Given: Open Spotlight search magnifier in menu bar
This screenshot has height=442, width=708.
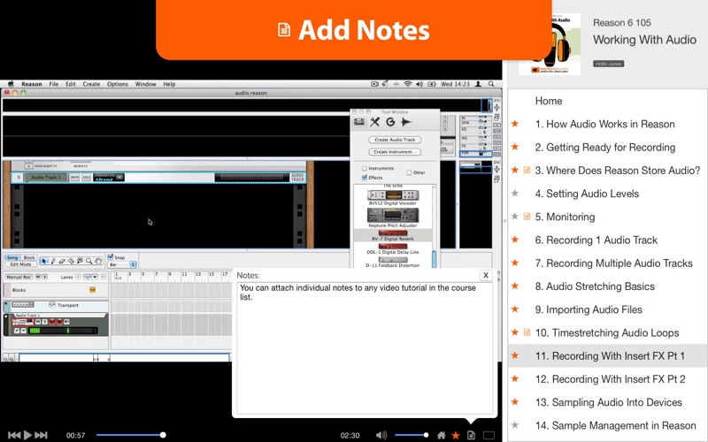Looking at the screenshot, I should point(491,84).
